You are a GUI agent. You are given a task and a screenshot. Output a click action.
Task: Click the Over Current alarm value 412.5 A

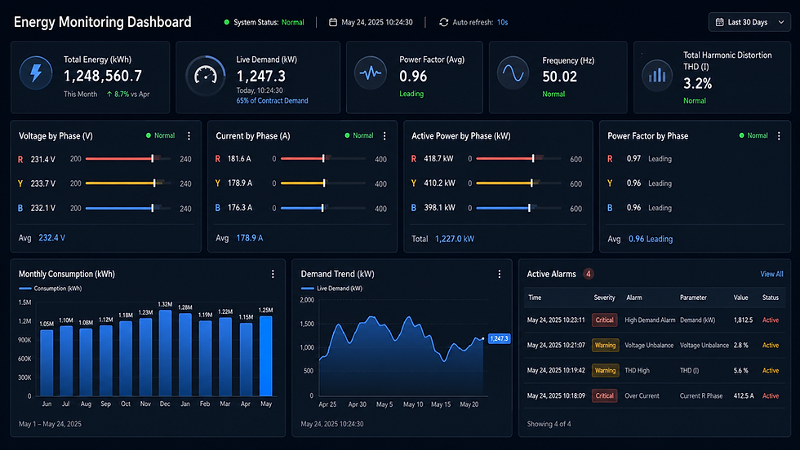(744, 396)
